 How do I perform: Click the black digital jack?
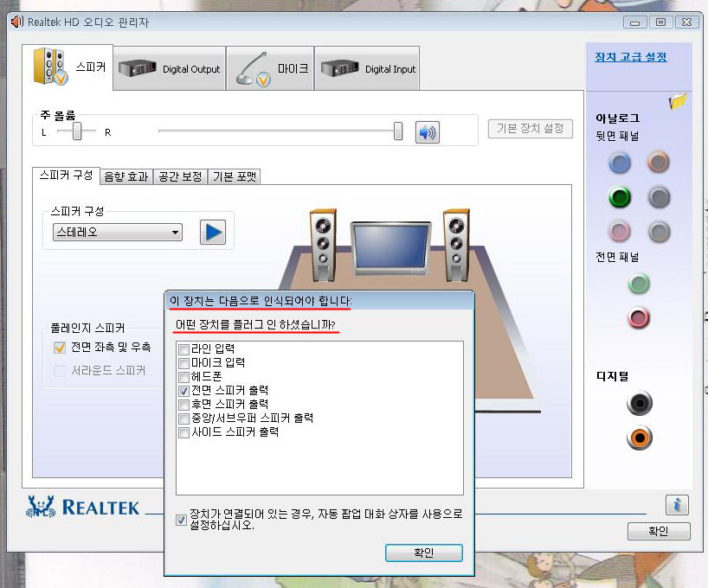[x=640, y=403]
